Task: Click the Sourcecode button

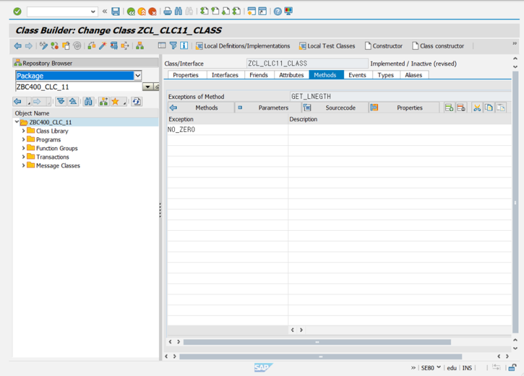Action: tap(335, 108)
